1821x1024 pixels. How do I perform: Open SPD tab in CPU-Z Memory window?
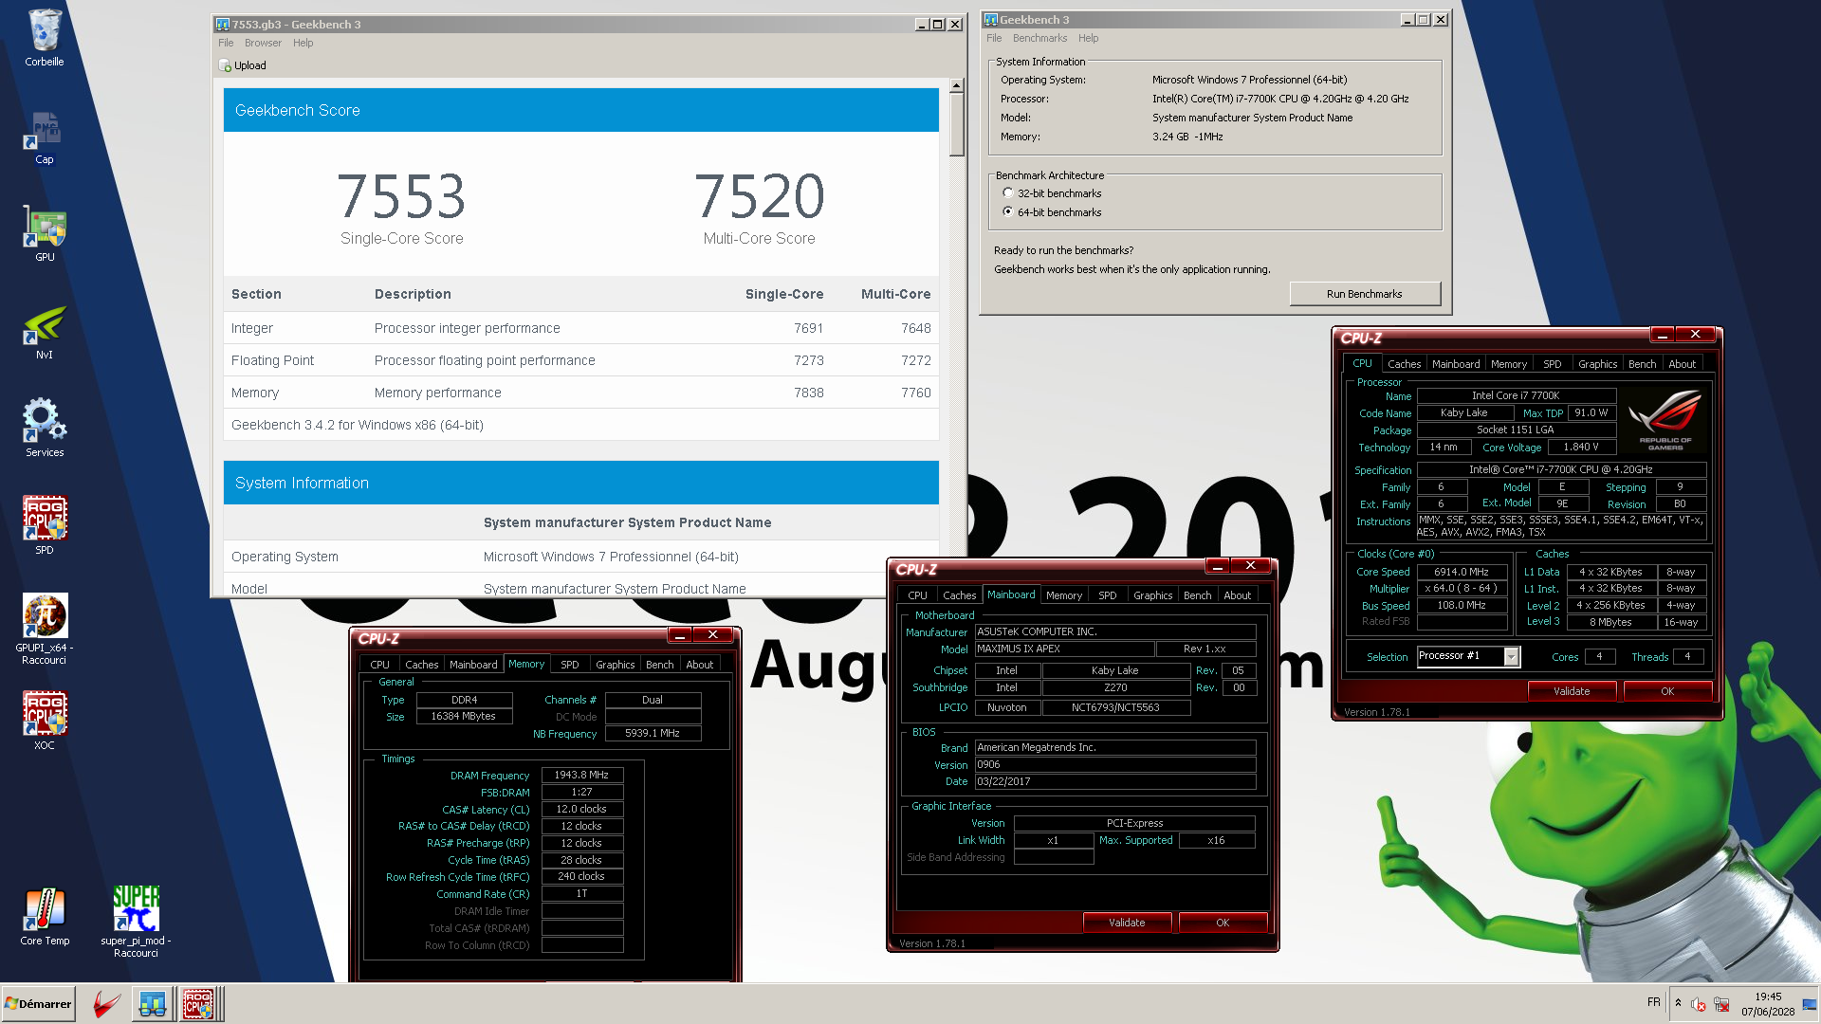point(569,665)
